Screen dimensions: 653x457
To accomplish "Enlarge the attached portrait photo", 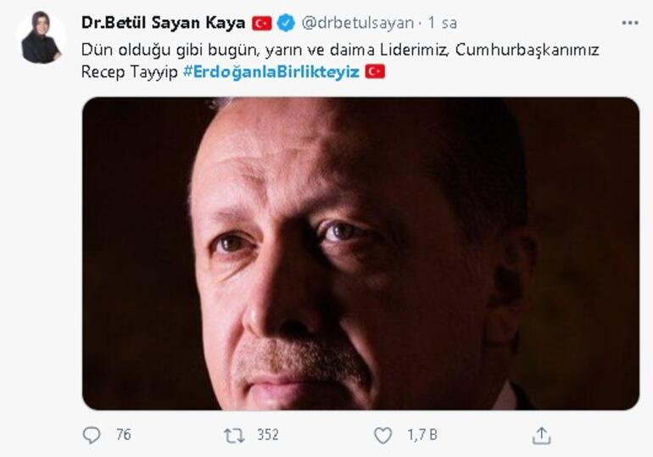I will pos(360,254).
